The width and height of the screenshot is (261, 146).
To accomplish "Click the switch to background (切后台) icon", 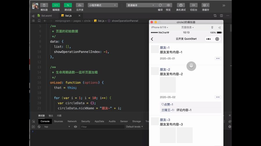I will (193, 5).
